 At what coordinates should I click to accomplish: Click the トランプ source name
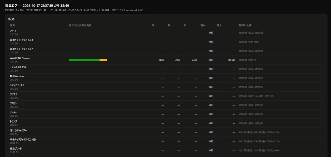point(13,122)
